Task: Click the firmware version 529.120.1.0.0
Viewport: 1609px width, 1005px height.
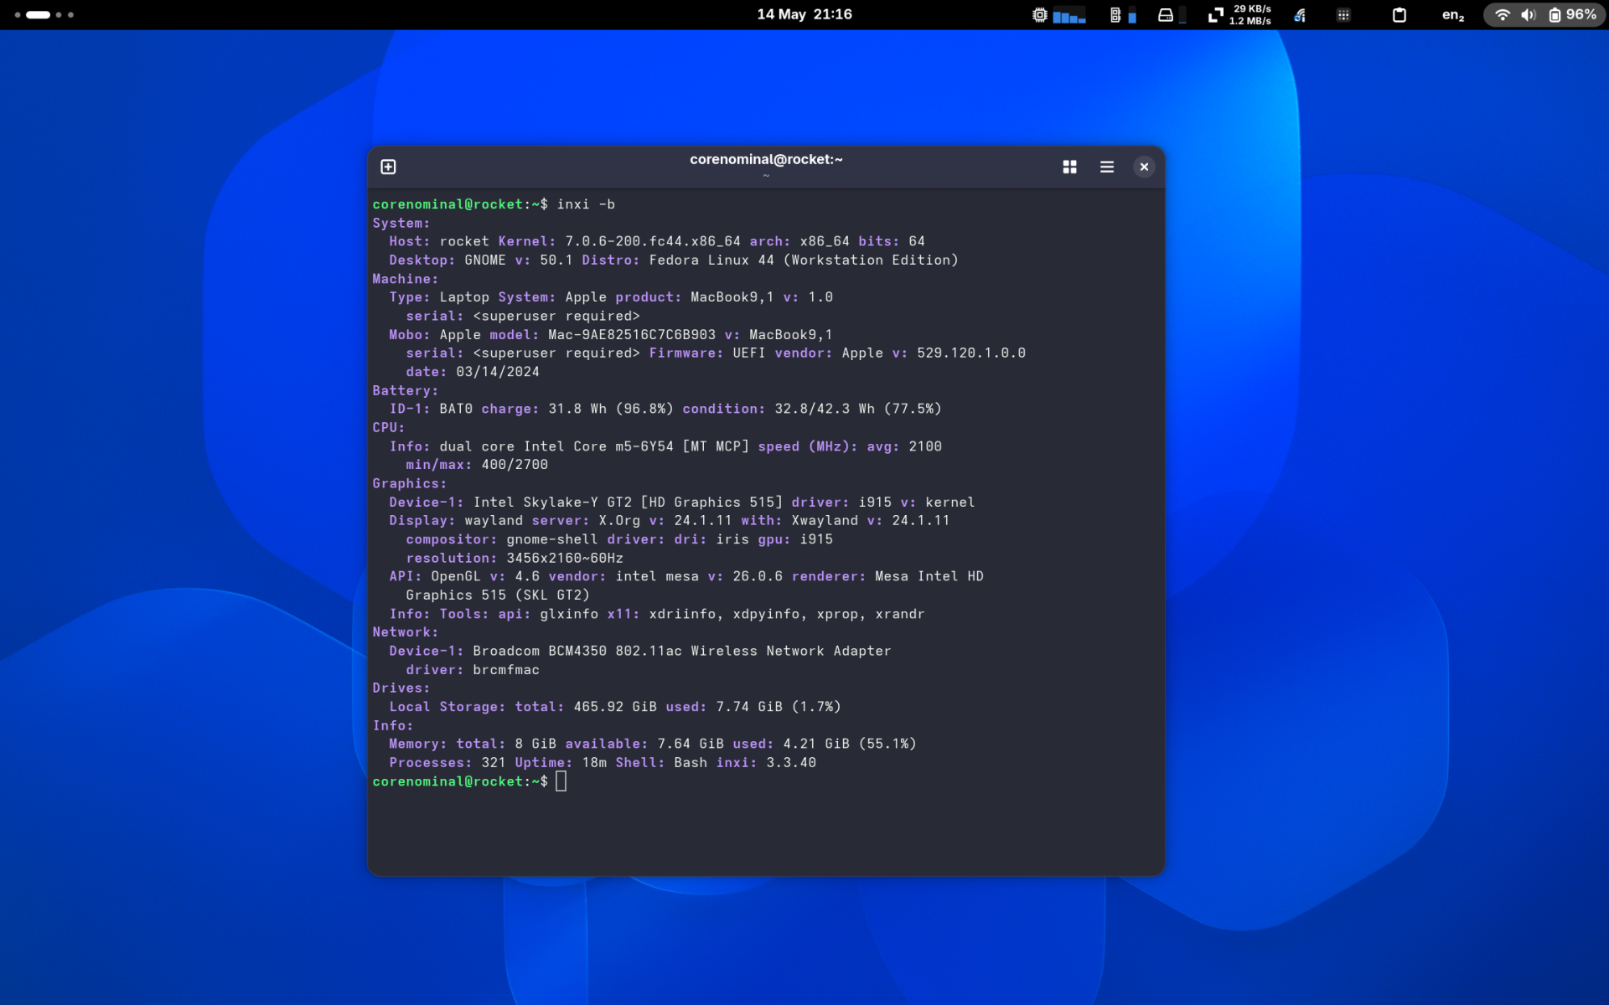Action: coord(971,353)
